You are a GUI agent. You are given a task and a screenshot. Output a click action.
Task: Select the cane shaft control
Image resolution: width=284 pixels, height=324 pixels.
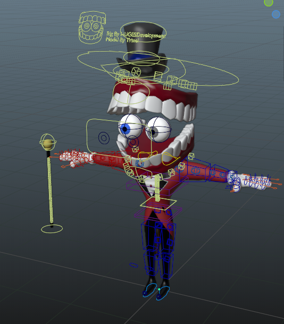[50, 189]
